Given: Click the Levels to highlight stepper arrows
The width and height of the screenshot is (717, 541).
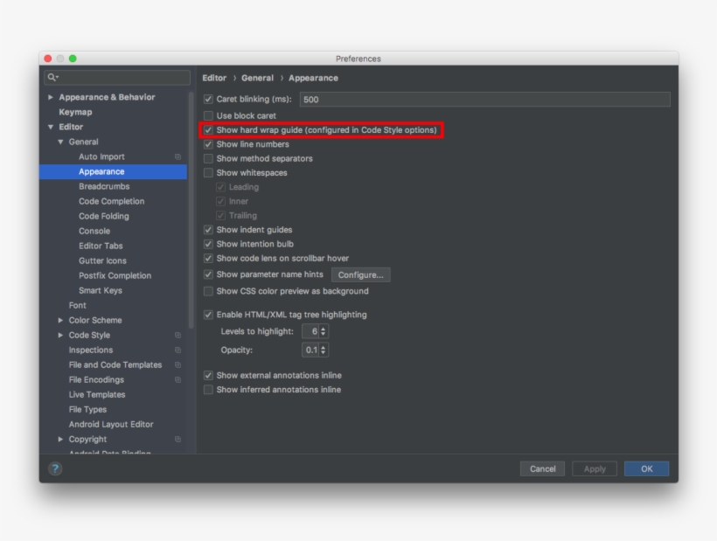Looking at the screenshot, I should pos(324,331).
